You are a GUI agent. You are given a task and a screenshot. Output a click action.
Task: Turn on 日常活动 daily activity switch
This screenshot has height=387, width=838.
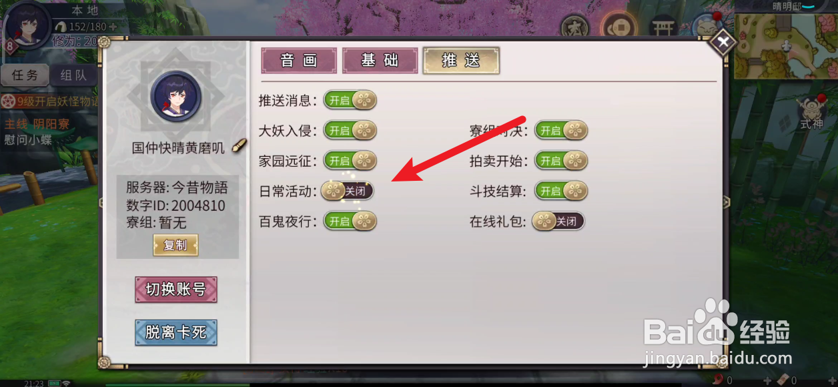pos(347,191)
